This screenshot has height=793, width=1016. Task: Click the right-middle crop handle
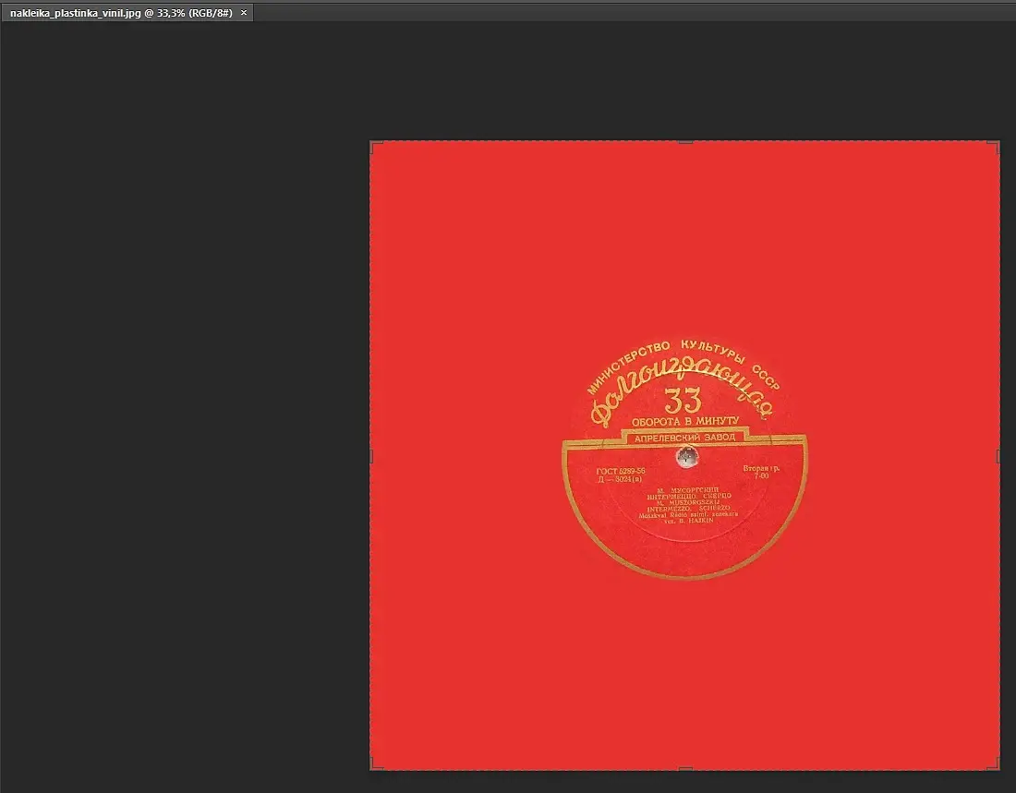point(998,456)
